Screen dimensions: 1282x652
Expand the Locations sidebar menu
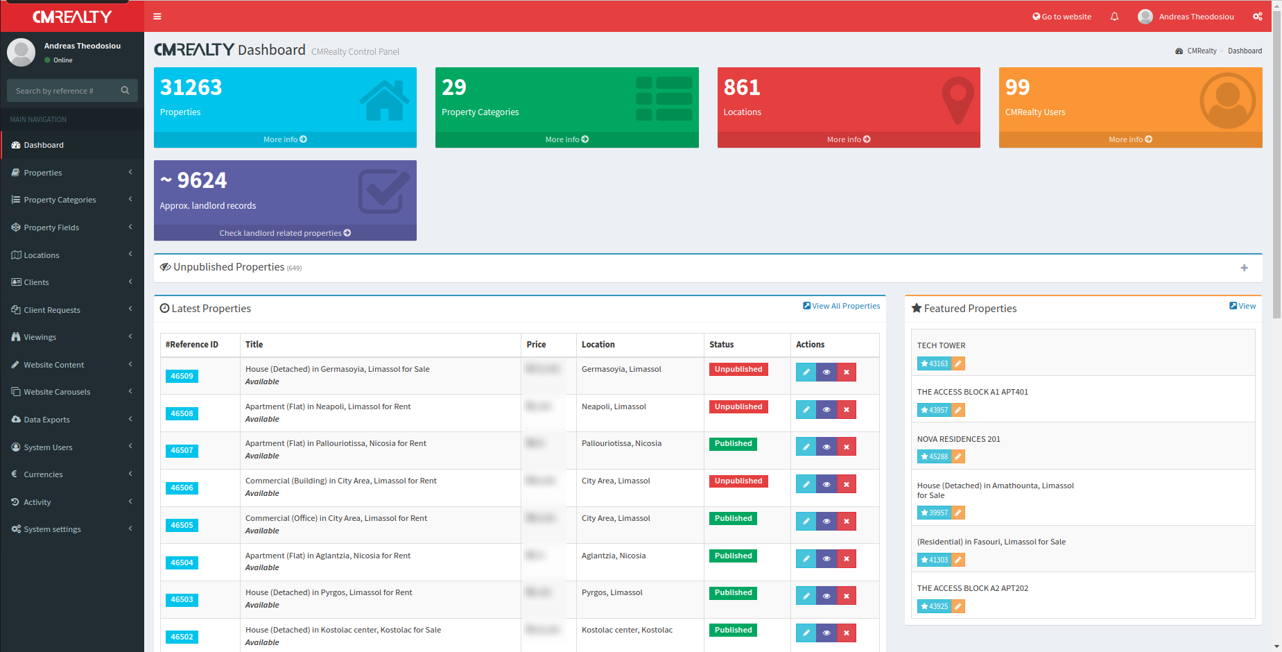point(72,255)
